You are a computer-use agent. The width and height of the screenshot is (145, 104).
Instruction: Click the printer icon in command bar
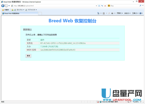pyautogui.click(x=112, y=13)
